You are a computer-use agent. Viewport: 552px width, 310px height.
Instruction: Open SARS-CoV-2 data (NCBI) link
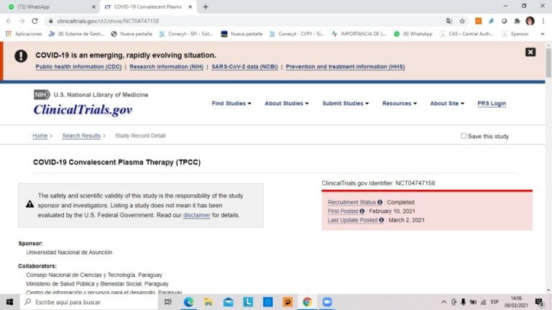pos(244,67)
